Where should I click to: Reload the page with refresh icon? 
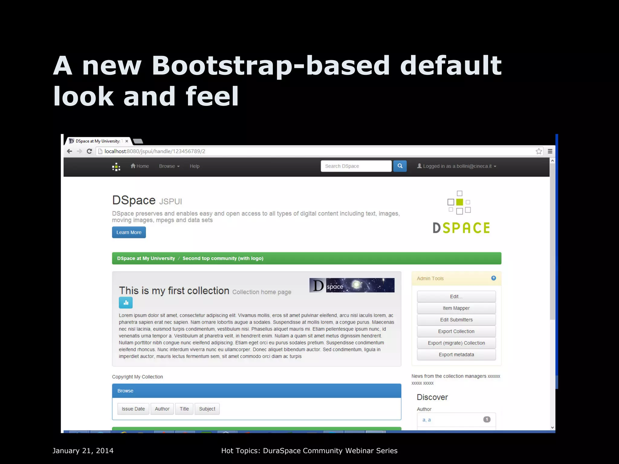tap(89, 151)
